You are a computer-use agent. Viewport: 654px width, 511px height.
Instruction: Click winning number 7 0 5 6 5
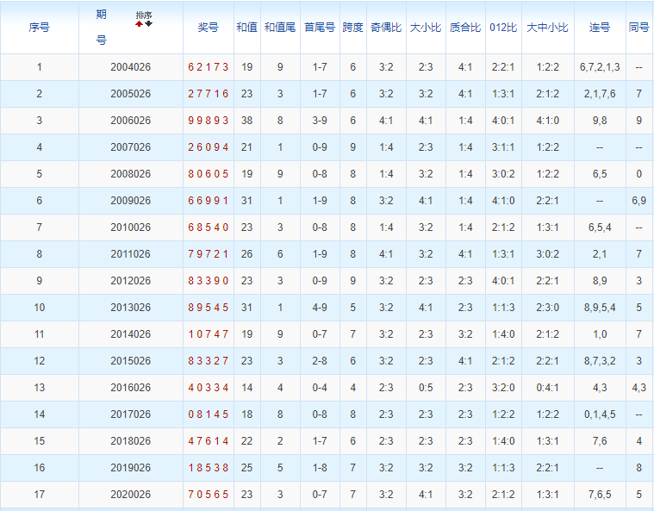click(x=209, y=495)
